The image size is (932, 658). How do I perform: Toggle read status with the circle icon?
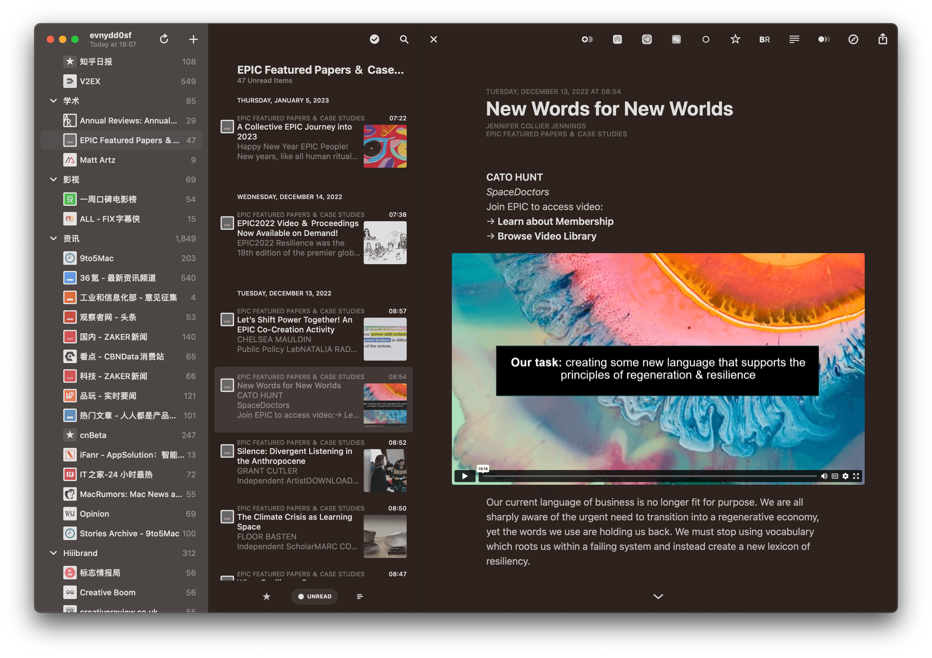[706, 39]
